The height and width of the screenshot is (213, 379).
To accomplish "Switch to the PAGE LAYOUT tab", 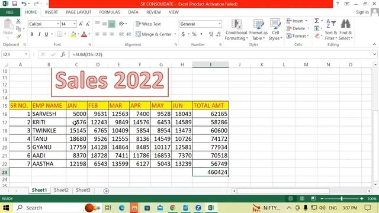I will [x=79, y=12].
